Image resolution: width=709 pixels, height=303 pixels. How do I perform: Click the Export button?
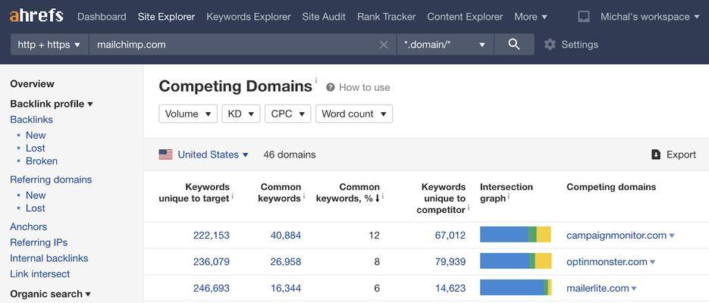click(673, 155)
